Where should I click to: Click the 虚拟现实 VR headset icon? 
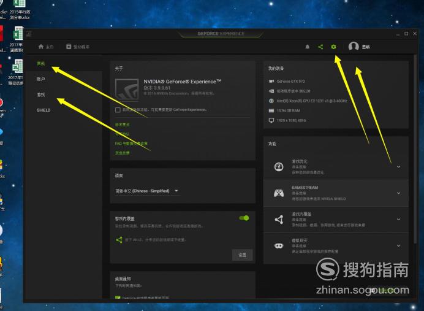click(x=279, y=246)
